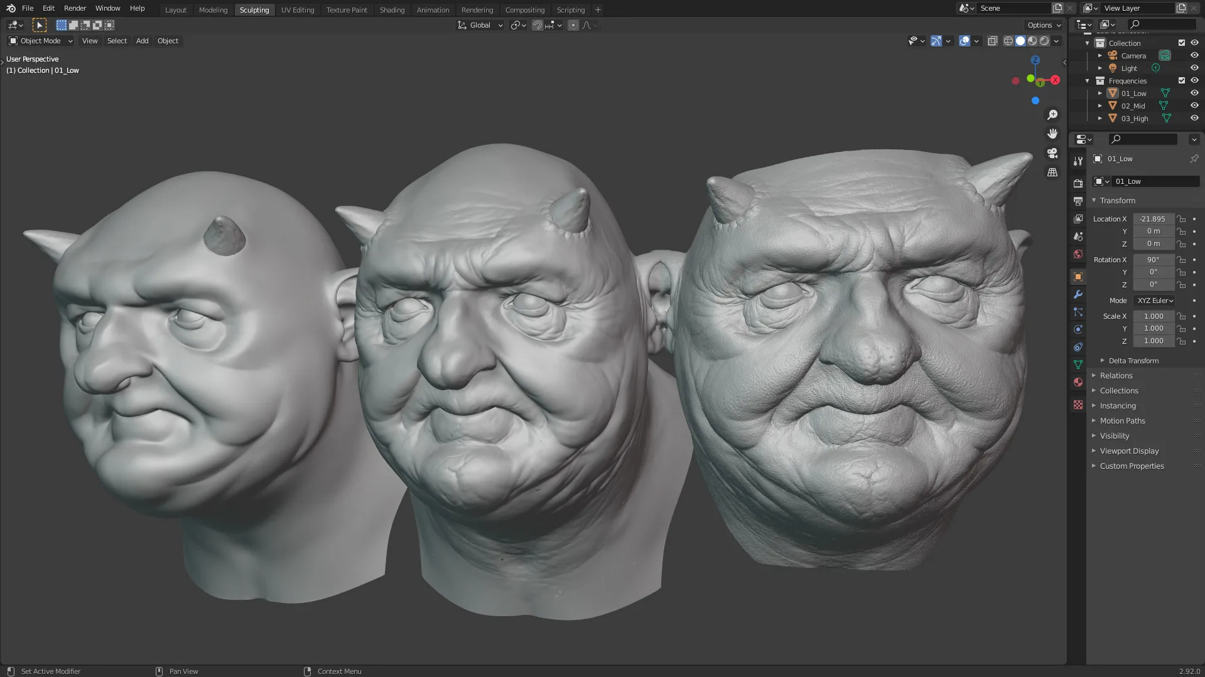Click the Location X value field

(x=1153, y=219)
